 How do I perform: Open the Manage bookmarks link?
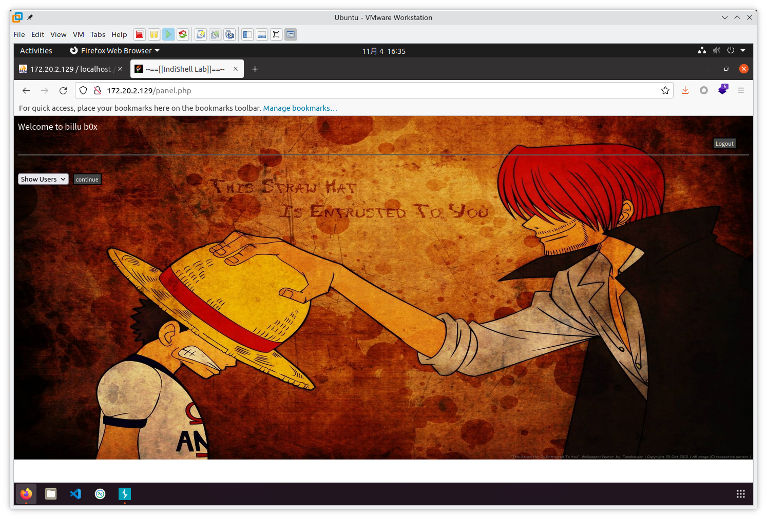(300, 108)
